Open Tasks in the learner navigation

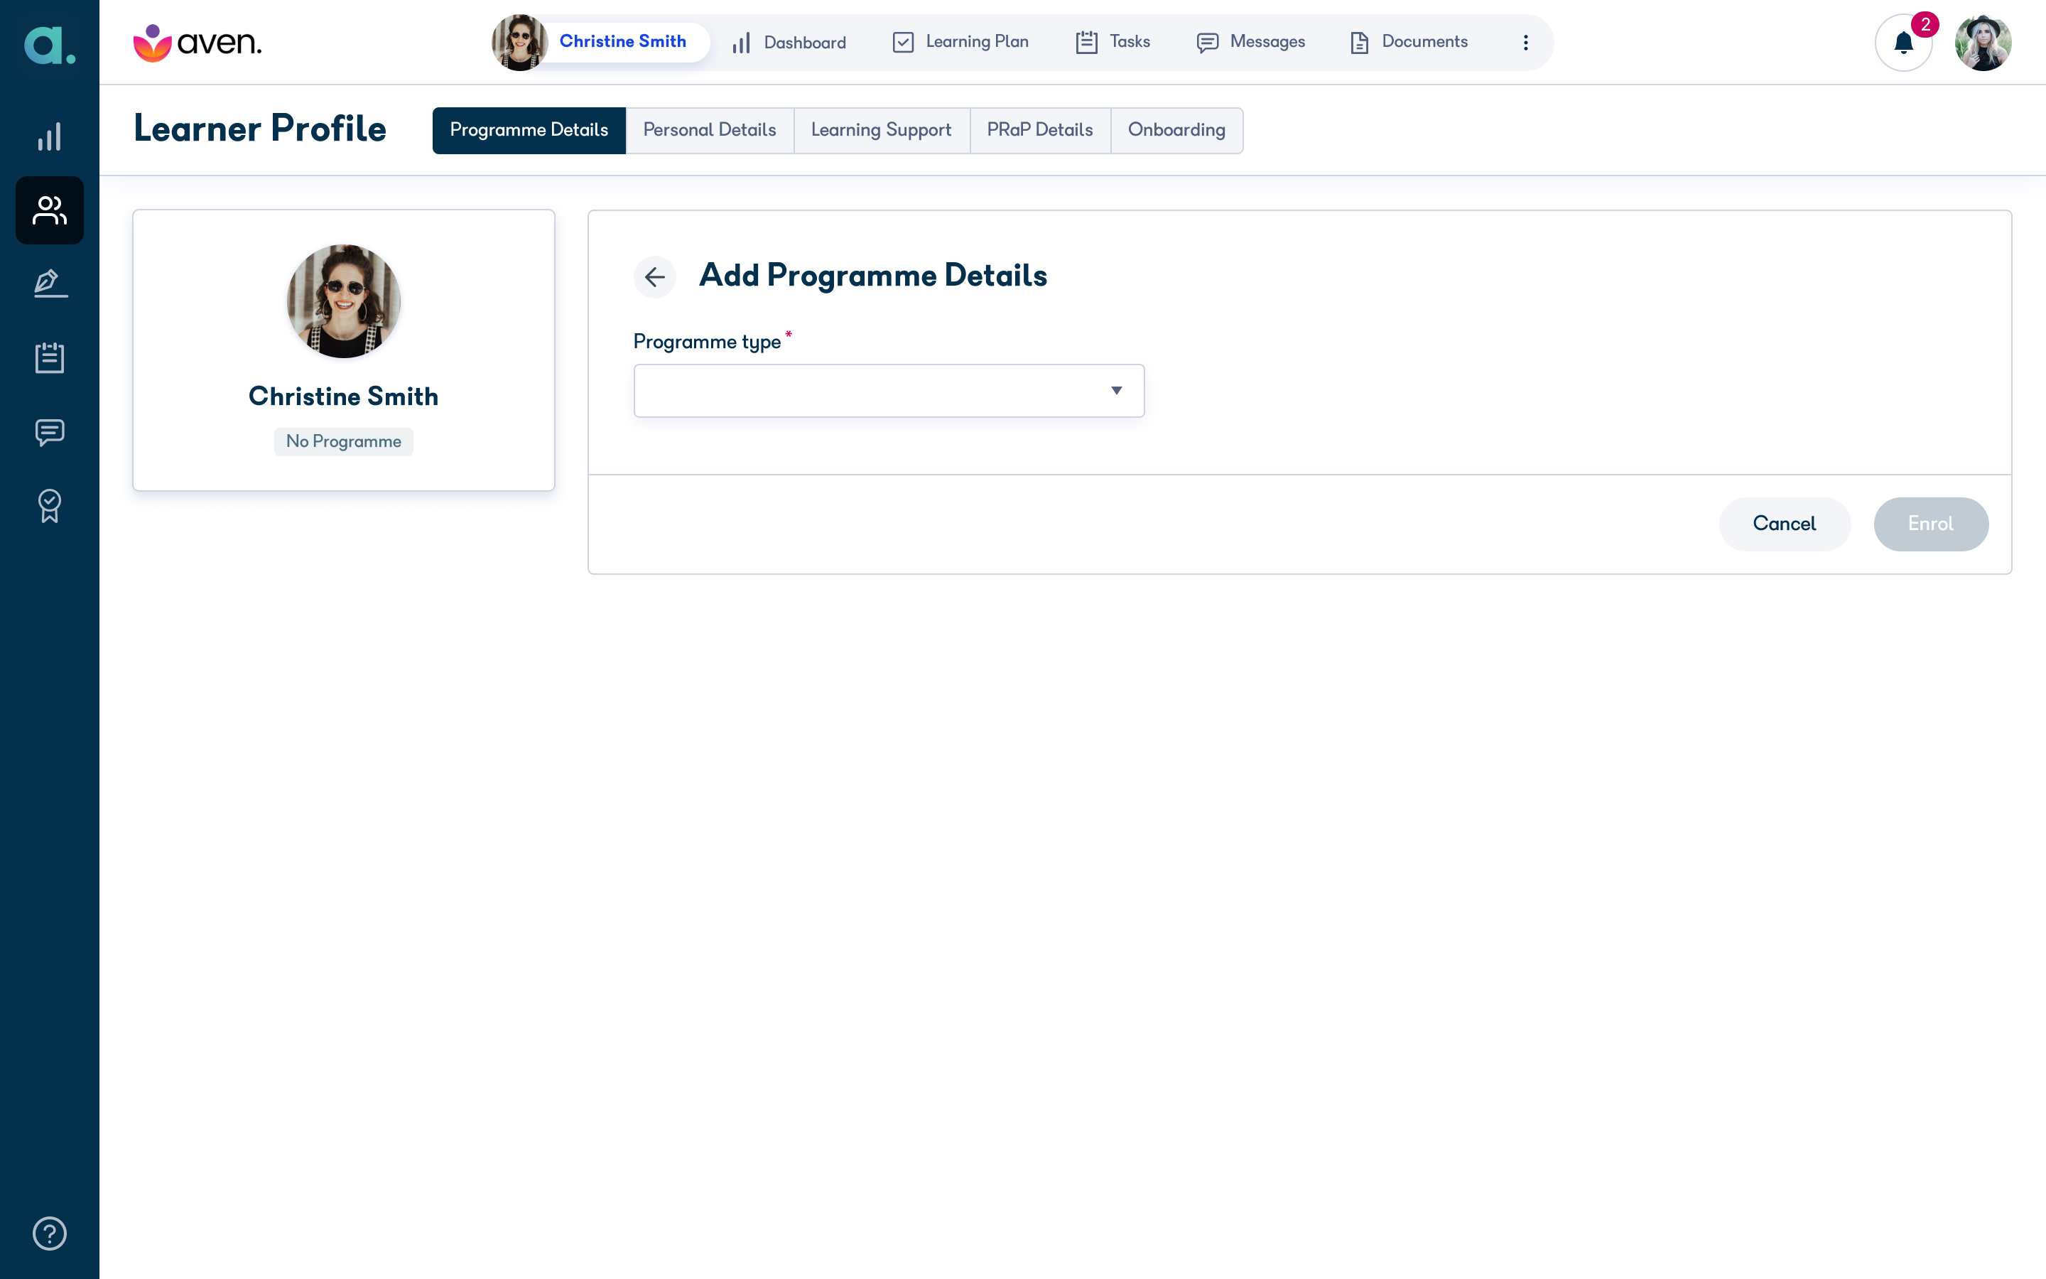pyautogui.click(x=1113, y=43)
